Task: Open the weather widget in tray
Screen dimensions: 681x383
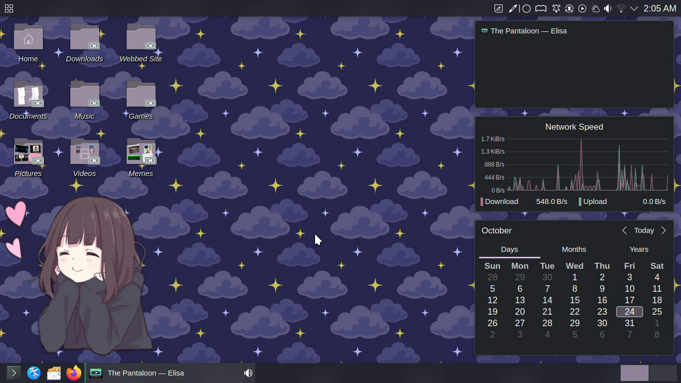Action: click(x=595, y=8)
